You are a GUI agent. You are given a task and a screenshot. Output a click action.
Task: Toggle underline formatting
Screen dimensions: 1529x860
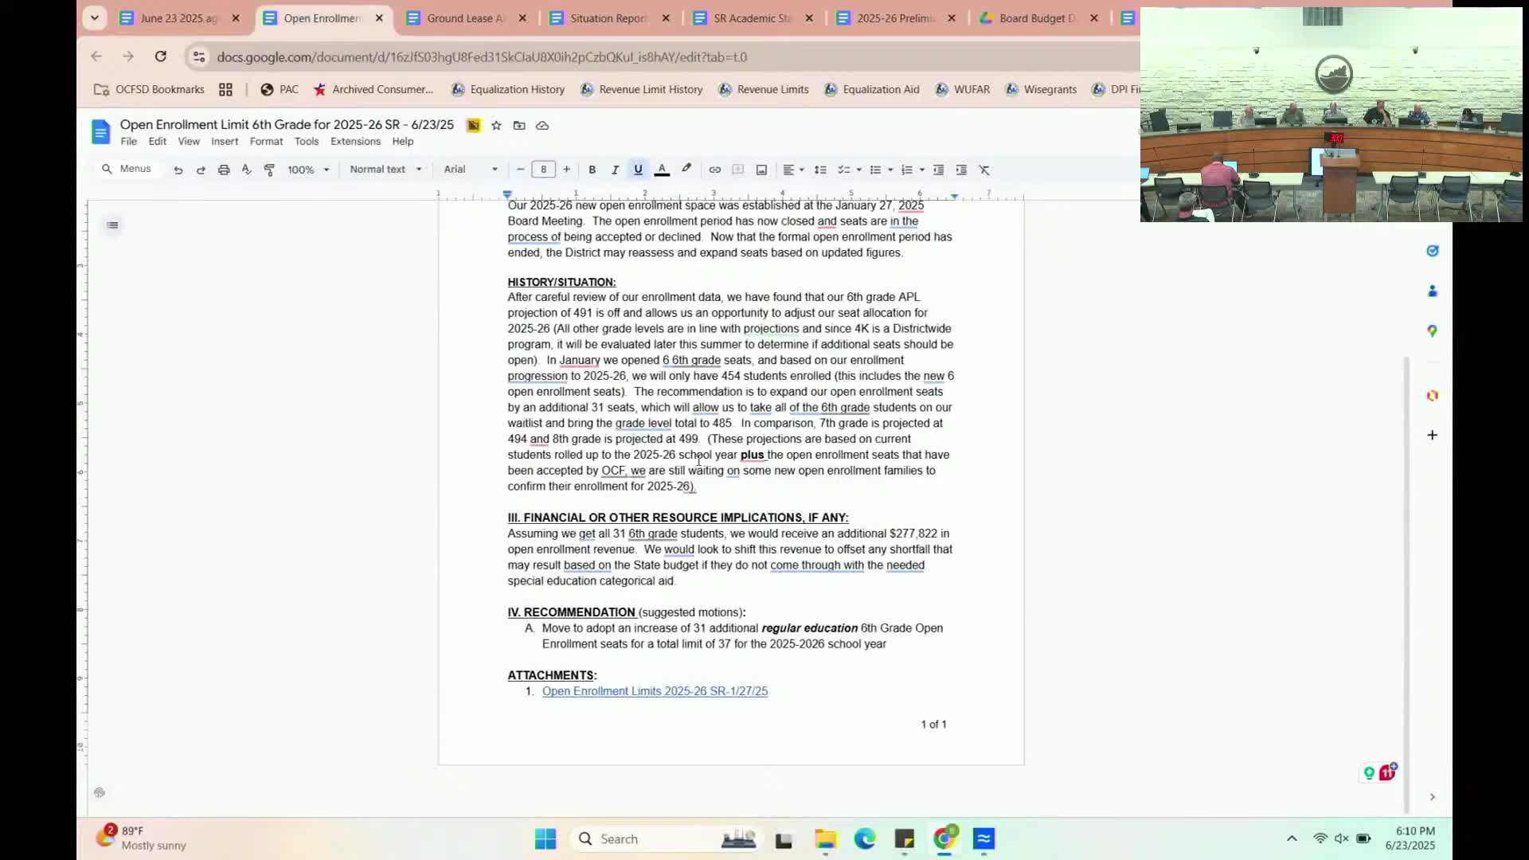pos(638,170)
